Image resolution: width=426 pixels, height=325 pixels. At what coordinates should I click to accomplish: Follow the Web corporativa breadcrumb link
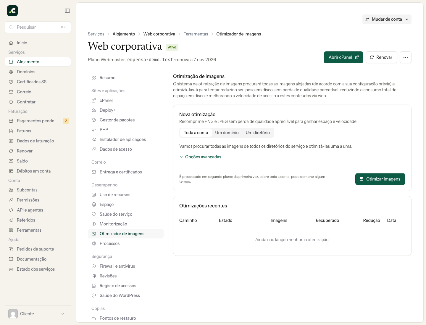[159, 34]
